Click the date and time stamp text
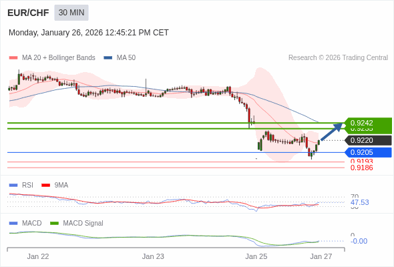Viewport: 394px width, 267px height. (x=89, y=33)
